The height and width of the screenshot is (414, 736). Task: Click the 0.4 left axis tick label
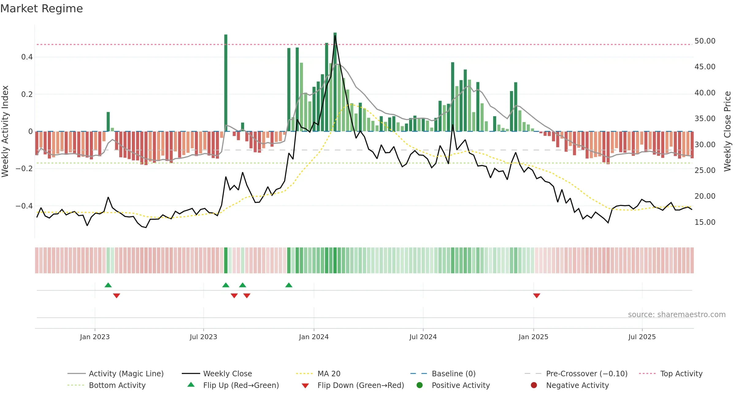click(27, 57)
